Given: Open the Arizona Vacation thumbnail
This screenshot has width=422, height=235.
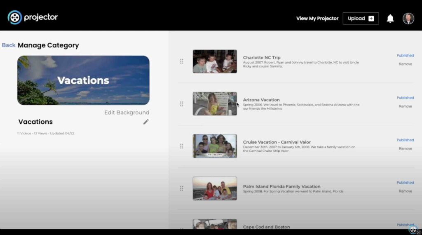Looking at the screenshot, I should pos(215,104).
